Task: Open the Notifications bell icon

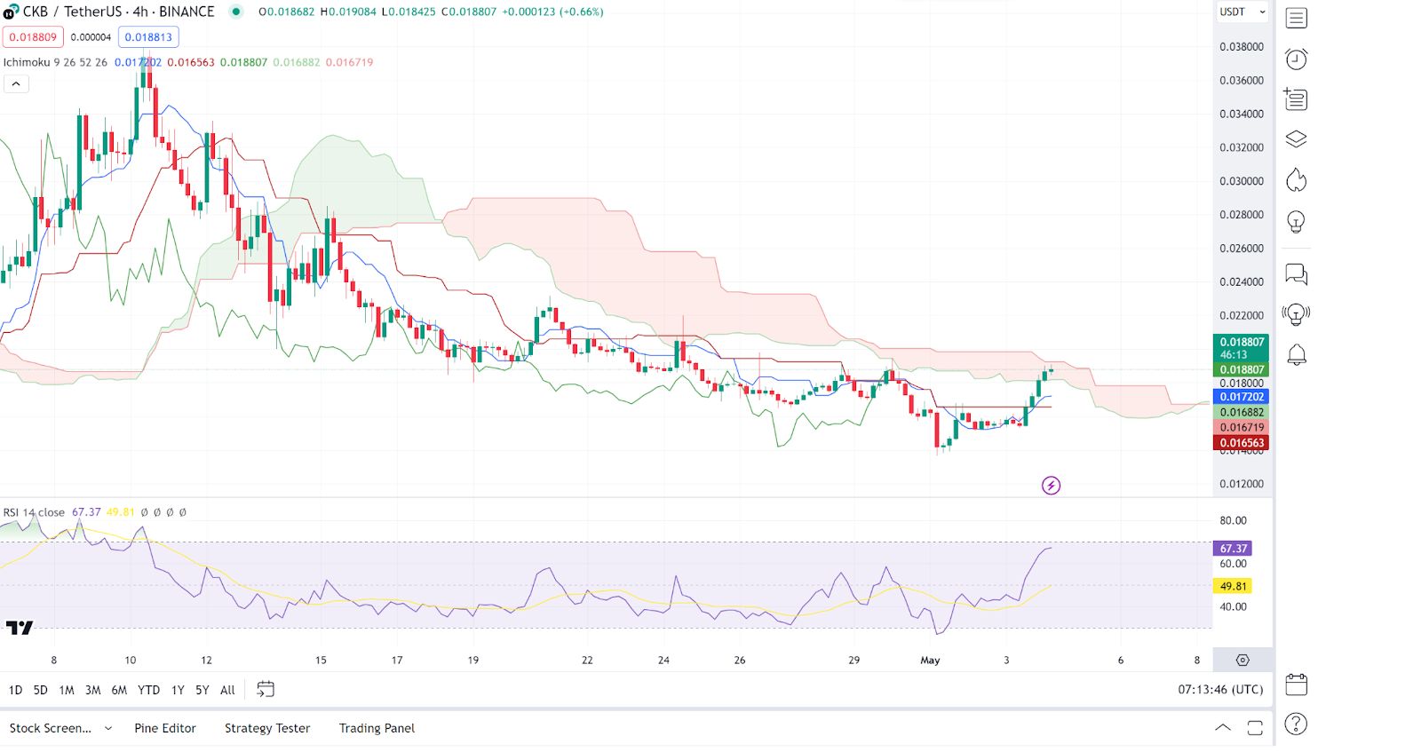Action: [1297, 355]
